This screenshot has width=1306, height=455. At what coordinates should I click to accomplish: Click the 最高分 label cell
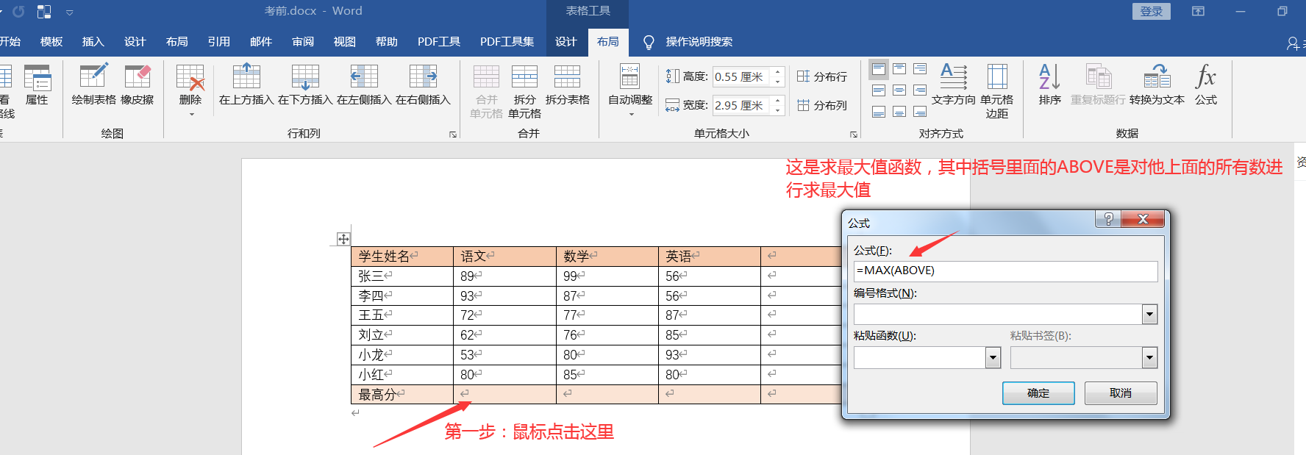coord(402,394)
